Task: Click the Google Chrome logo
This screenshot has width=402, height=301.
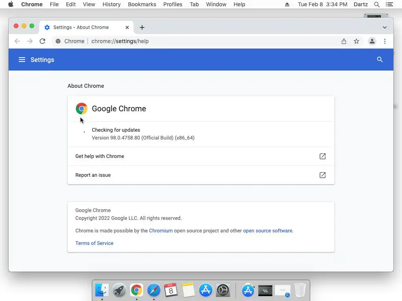Action: point(82,109)
